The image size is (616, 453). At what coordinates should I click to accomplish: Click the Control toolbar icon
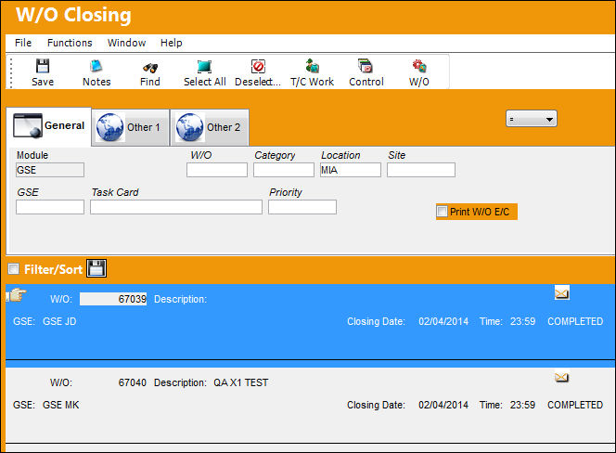tap(366, 66)
